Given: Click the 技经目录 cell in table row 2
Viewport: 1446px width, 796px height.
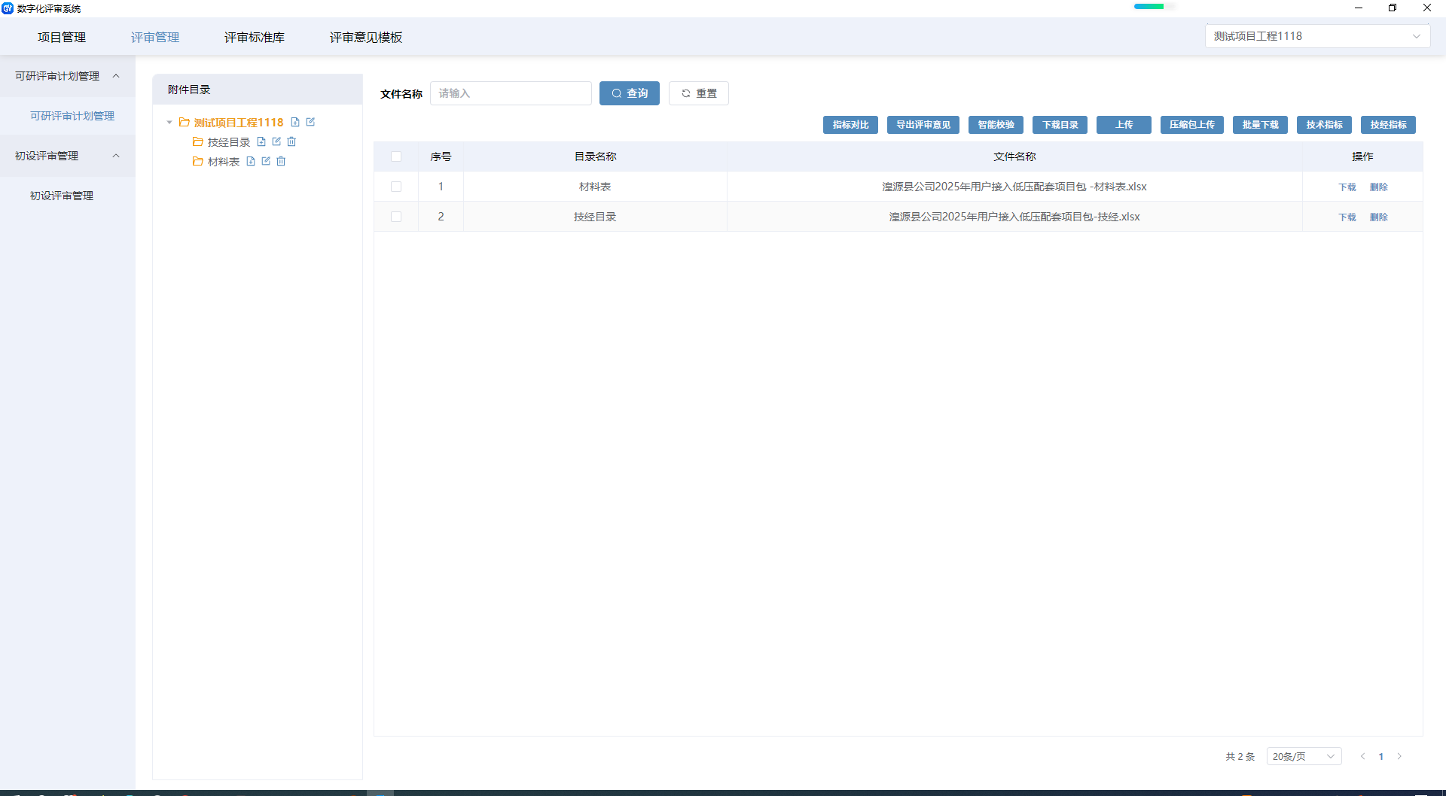Looking at the screenshot, I should pyautogui.click(x=595, y=217).
